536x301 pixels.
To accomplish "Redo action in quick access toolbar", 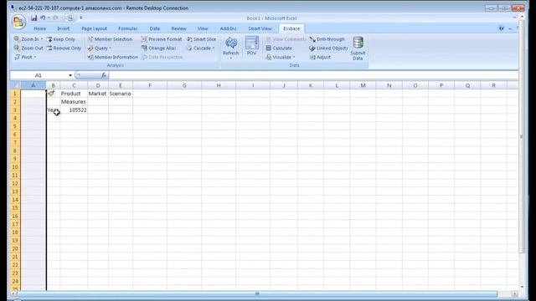I will (x=56, y=18).
